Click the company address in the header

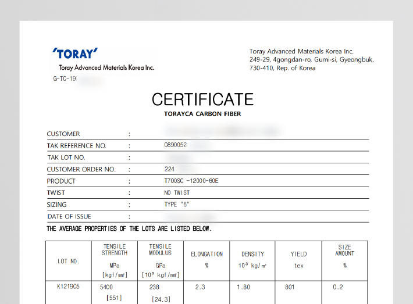[x=311, y=59]
